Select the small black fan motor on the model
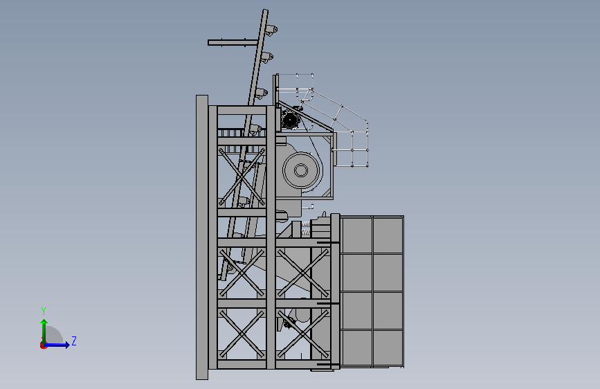This screenshot has height=389, width=600. tap(291, 120)
